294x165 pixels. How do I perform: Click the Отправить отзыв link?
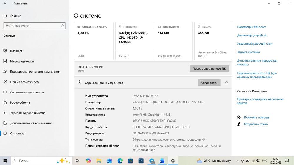click(255, 124)
